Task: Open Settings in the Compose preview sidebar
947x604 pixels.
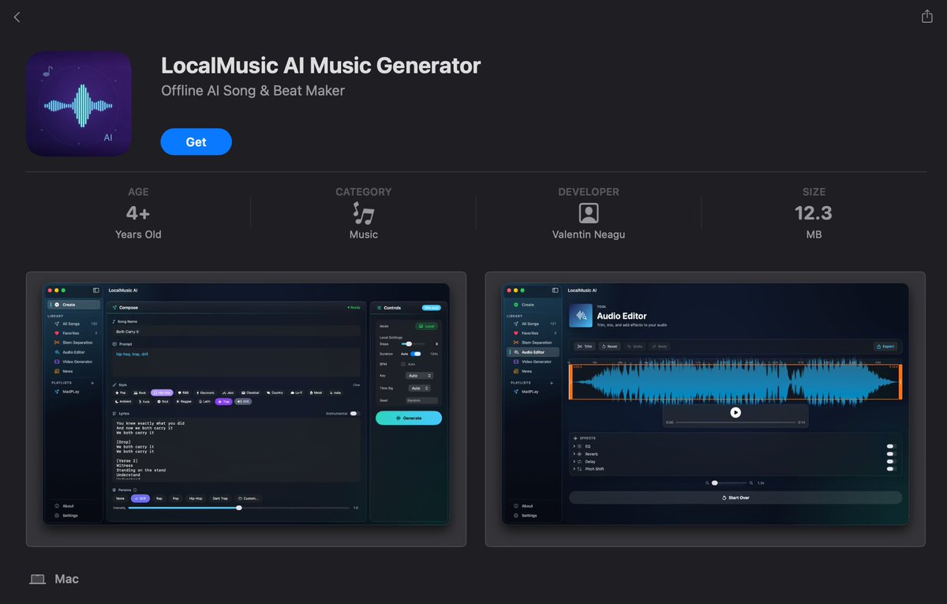Action: (68, 516)
